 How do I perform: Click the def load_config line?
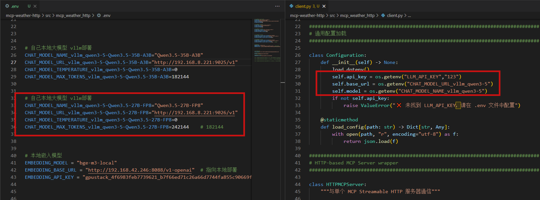click(x=385, y=127)
